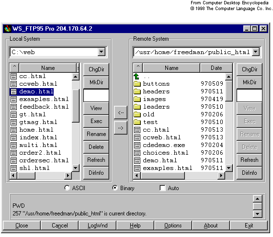This screenshot has height=237, width=273.
Task: Click the Exit button
Action: click(x=249, y=226)
